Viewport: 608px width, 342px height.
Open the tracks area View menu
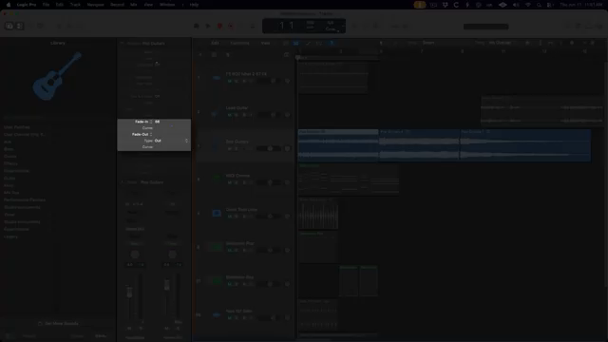pos(266,43)
